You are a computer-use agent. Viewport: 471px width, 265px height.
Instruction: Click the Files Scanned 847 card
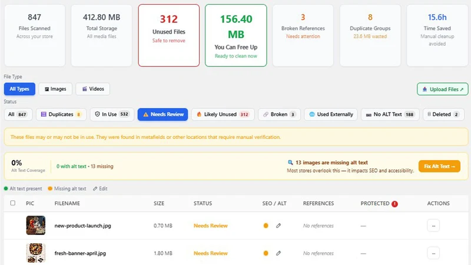(35, 35)
